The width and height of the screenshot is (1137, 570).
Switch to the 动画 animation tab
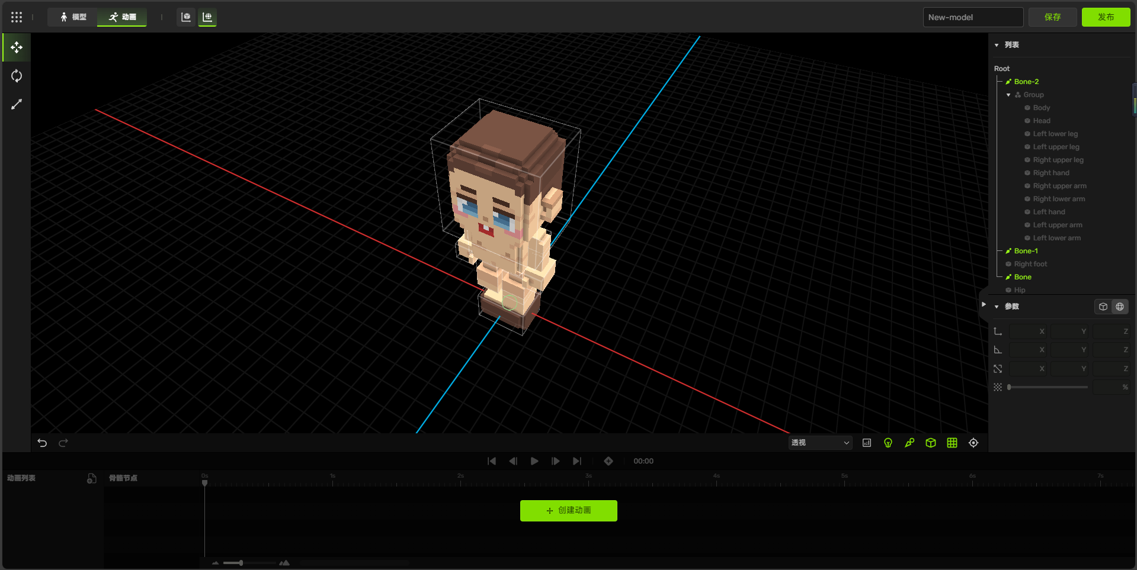tap(123, 17)
